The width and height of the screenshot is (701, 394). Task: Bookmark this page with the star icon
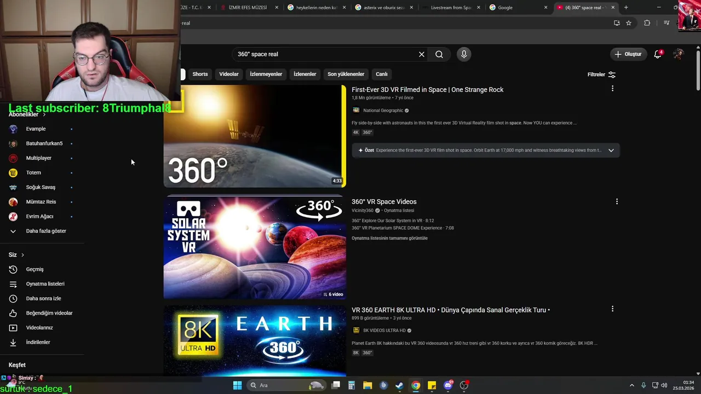point(629,23)
